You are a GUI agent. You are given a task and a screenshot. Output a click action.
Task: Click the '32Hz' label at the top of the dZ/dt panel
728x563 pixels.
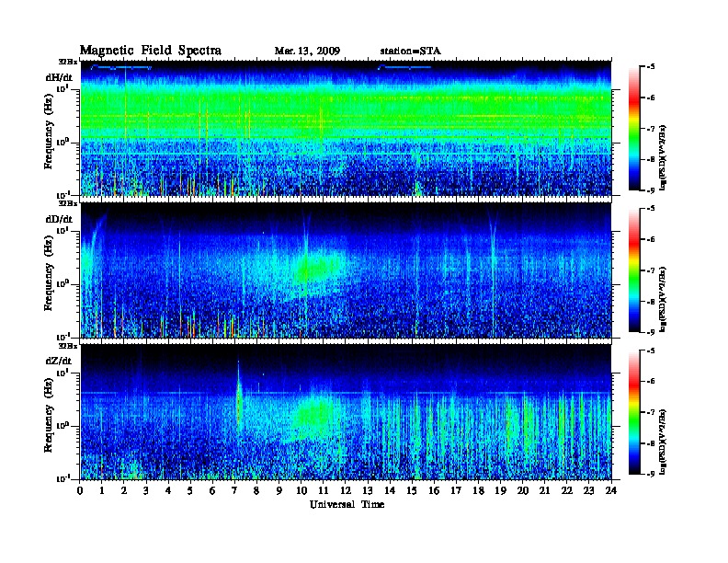point(68,346)
